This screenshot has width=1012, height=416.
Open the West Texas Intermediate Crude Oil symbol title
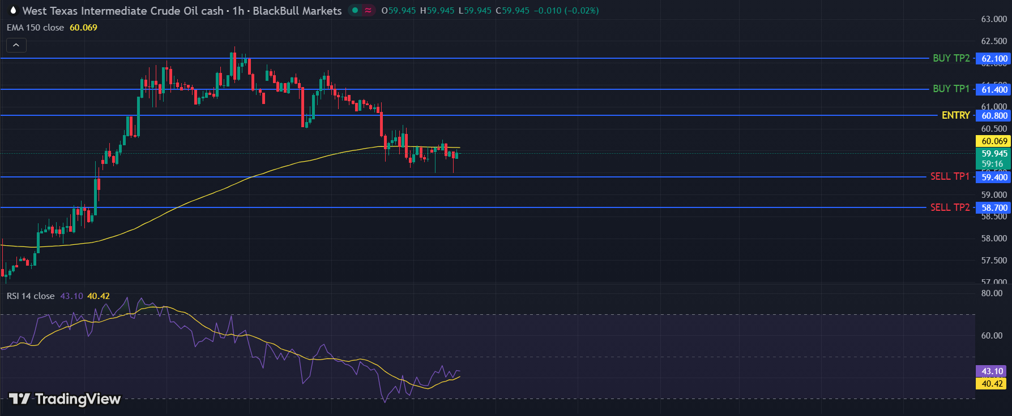point(122,11)
